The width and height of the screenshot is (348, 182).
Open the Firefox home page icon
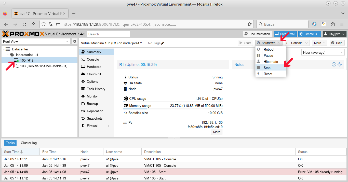pyautogui.click(x=33, y=24)
